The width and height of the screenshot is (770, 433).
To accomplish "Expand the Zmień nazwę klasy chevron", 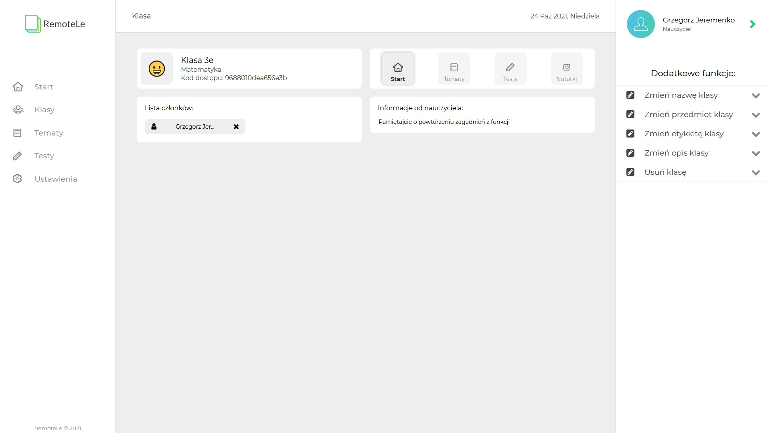I will click(756, 95).
